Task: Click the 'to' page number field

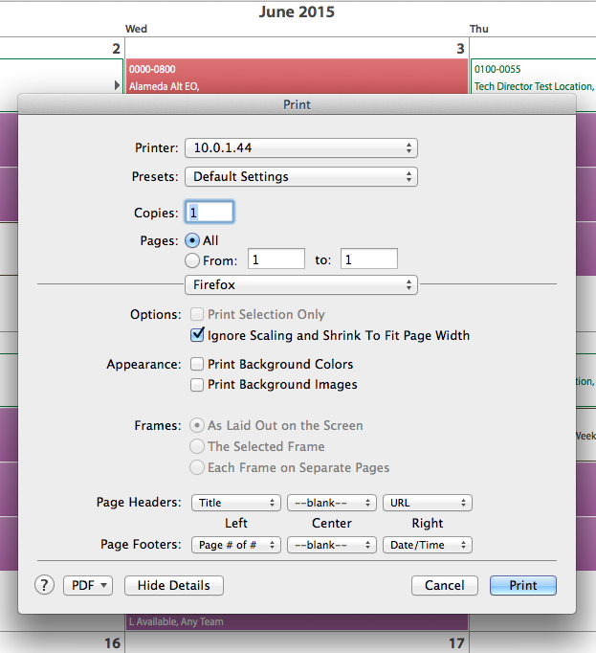Action: [x=369, y=259]
